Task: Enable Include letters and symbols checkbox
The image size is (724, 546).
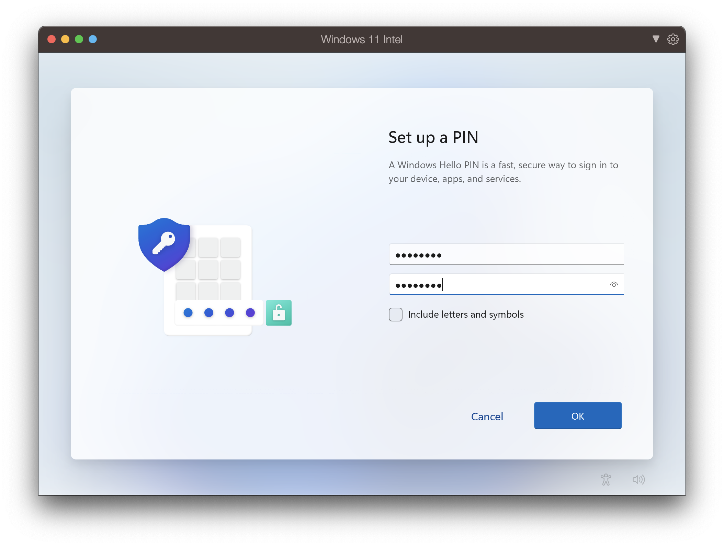Action: coord(395,314)
